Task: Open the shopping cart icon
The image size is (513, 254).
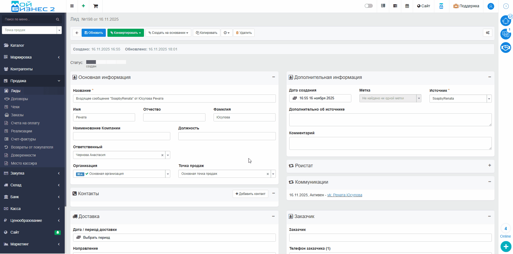Action: [96, 6]
